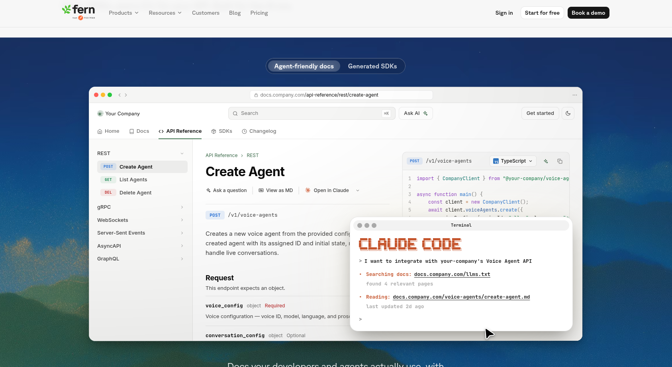Click the DEL badge next to Delete Agent
The image size is (672, 367).
pyautogui.click(x=108, y=192)
